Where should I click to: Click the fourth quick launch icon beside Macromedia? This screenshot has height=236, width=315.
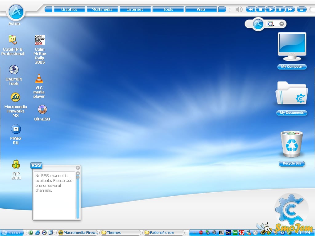click(x=51, y=233)
